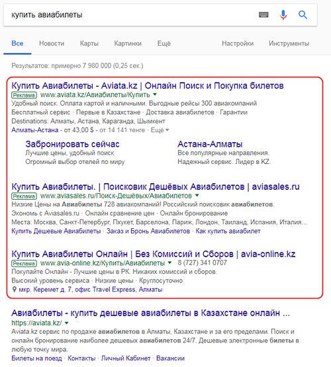Viewport: 331px width, 367px height.
Task: Click the Реклама badge on aviasales ad
Action: click(24, 196)
